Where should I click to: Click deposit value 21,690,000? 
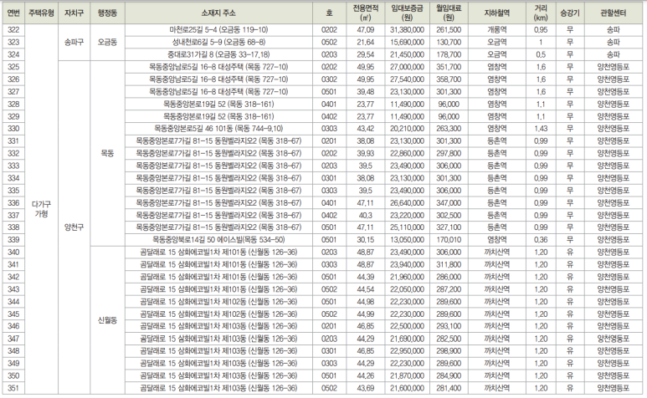tap(408, 339)
